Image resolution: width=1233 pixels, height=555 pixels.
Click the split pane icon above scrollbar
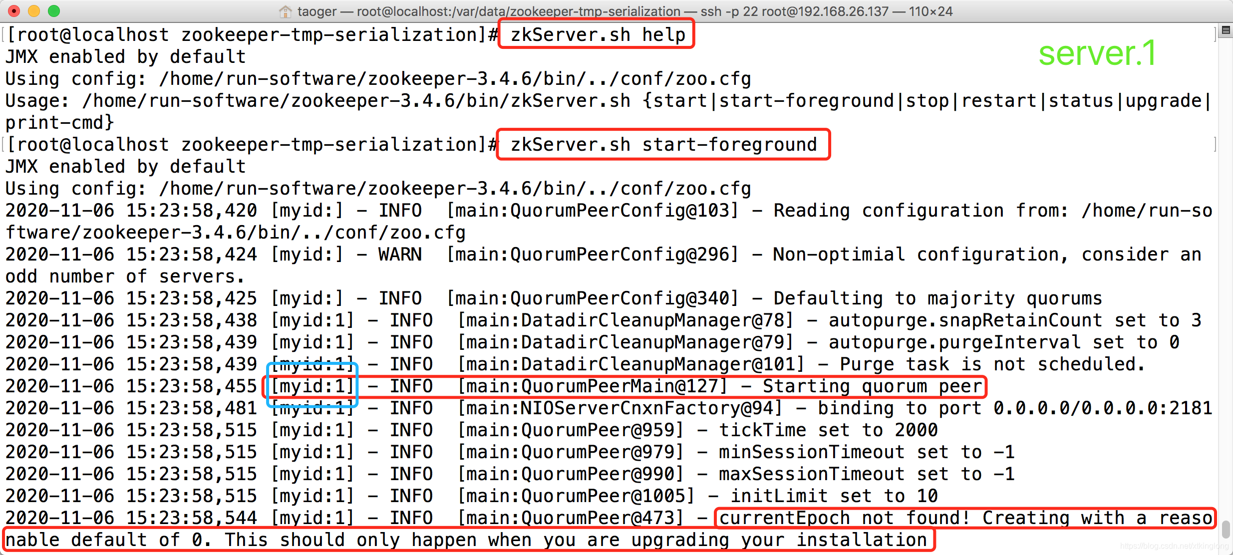[1226, 31]
